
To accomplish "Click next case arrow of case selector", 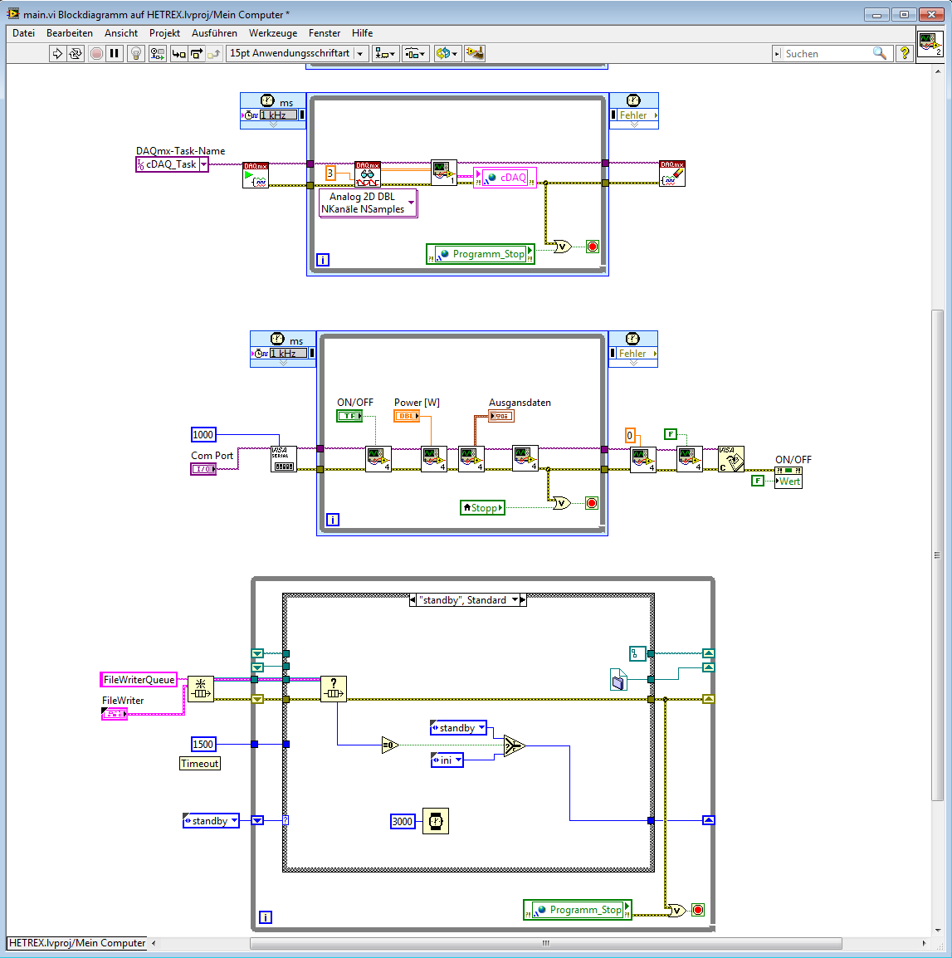I will [523, 600].
